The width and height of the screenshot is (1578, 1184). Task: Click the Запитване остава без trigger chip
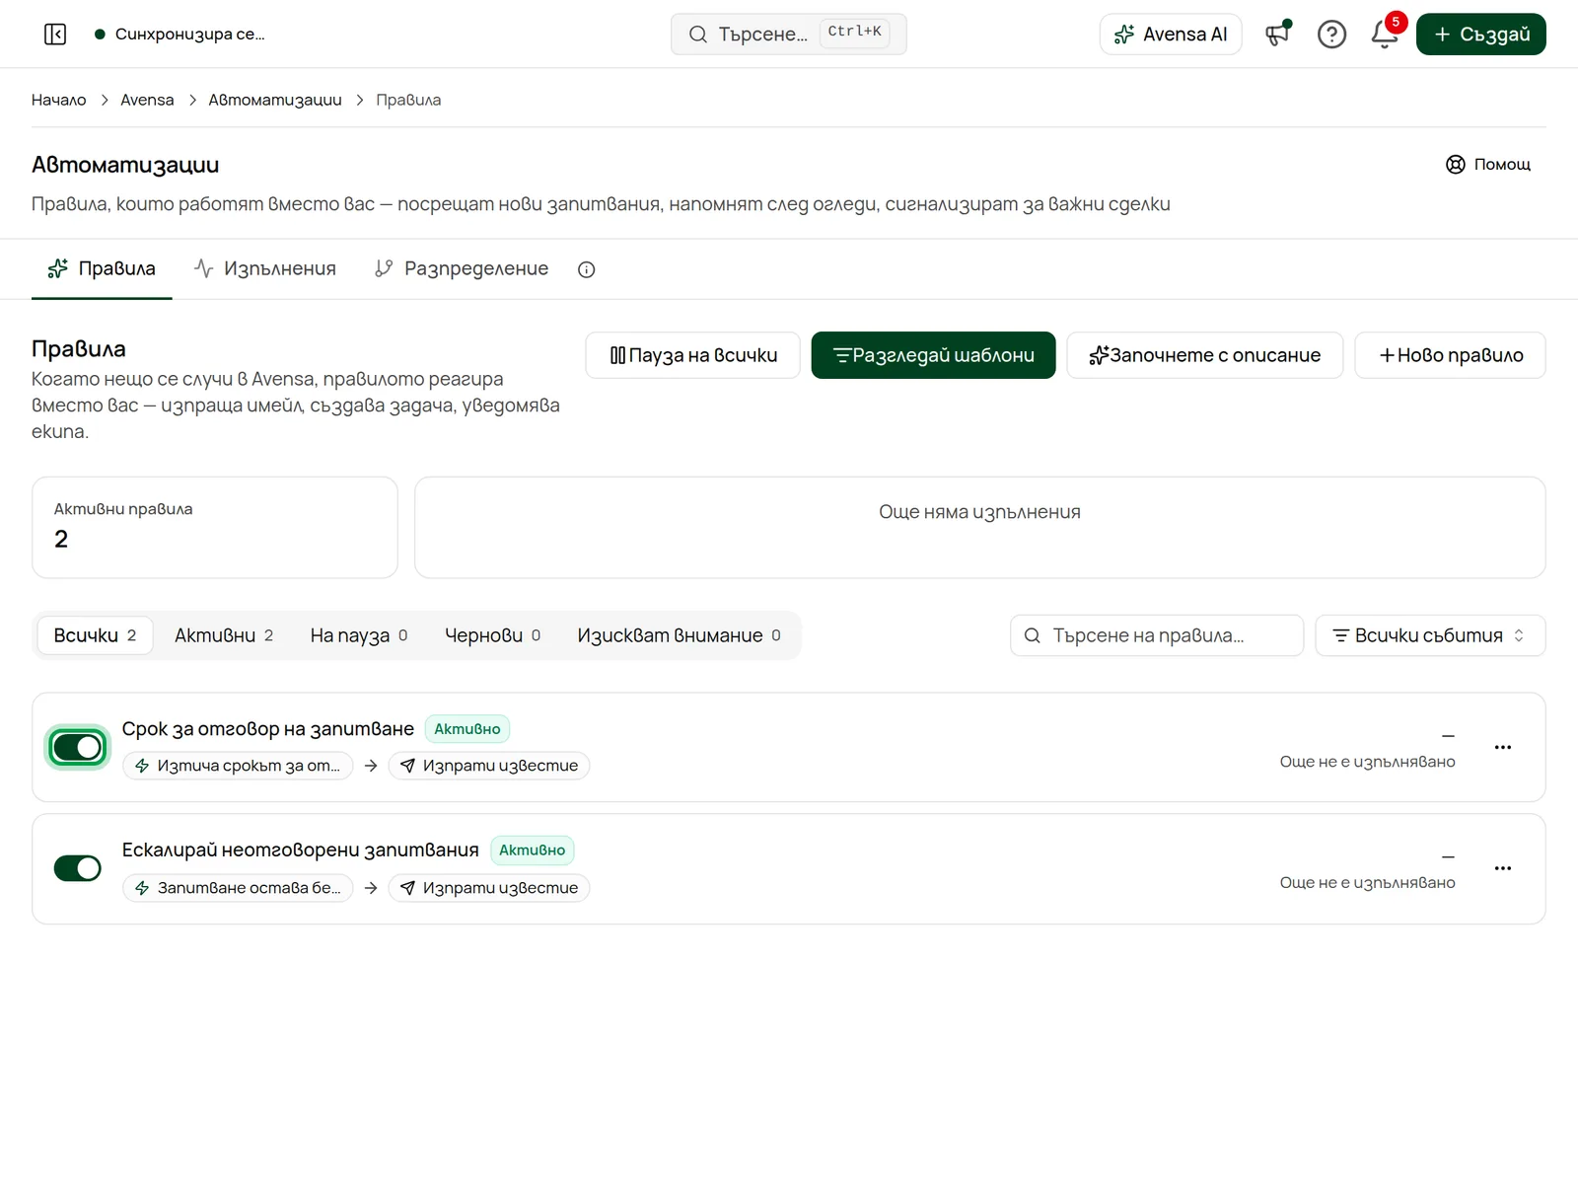pos(238,888)
